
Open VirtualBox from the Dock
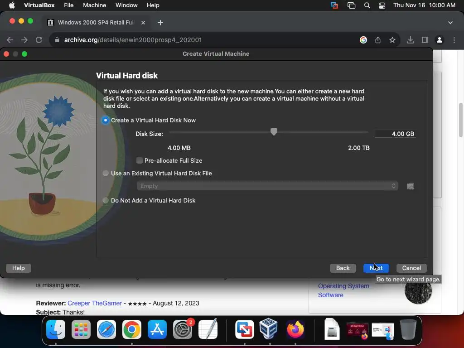tap(268, 329)
